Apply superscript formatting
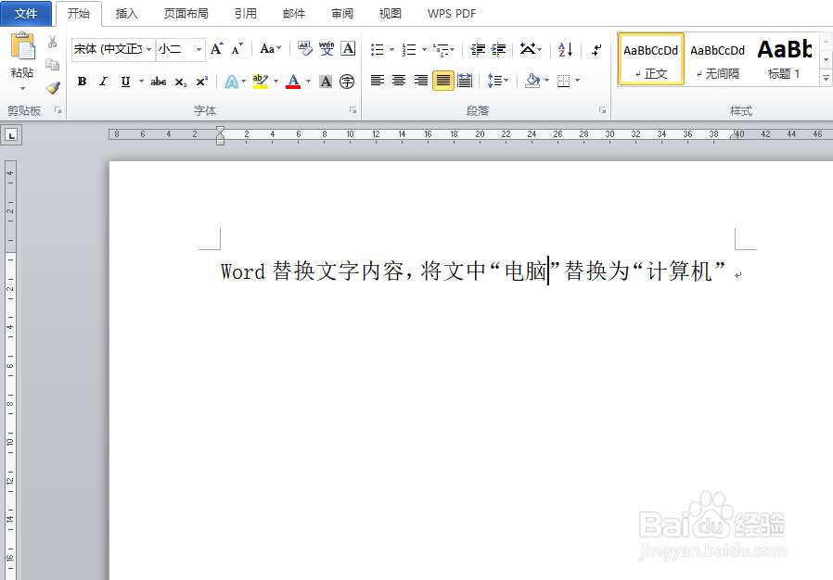This screenshot has width=833, height=580. pos(202,82)
